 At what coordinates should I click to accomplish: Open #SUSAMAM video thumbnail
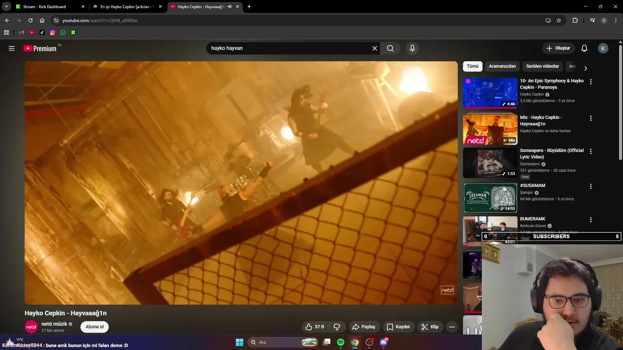[x=490, y=198]
